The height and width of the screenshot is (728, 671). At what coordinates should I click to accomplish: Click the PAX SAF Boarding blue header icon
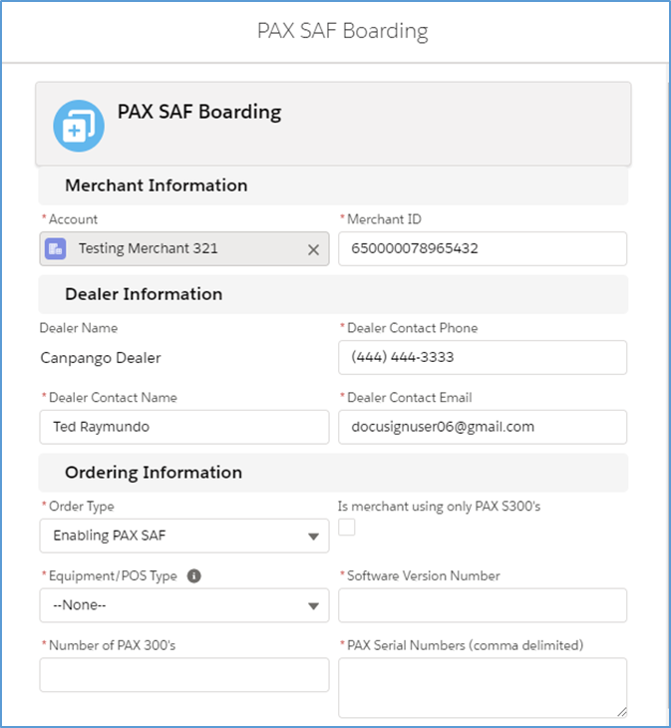click(x=79, y=126)
